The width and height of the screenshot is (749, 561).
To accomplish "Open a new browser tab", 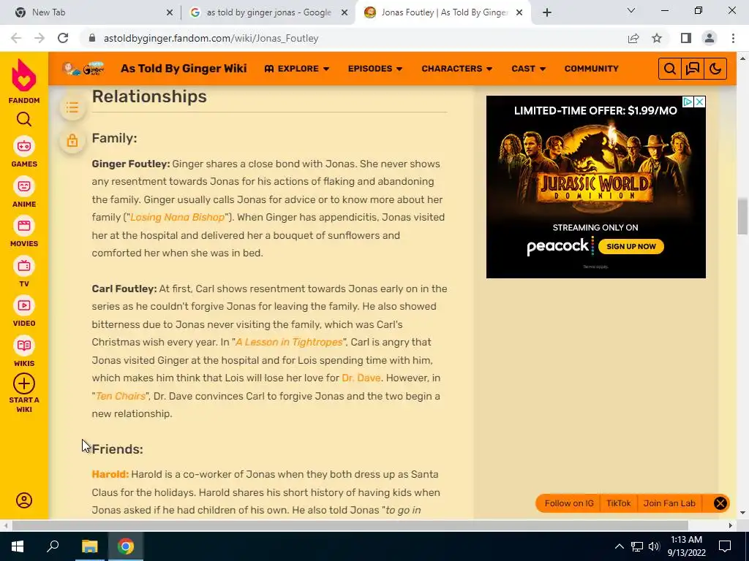I will point(547,13).
